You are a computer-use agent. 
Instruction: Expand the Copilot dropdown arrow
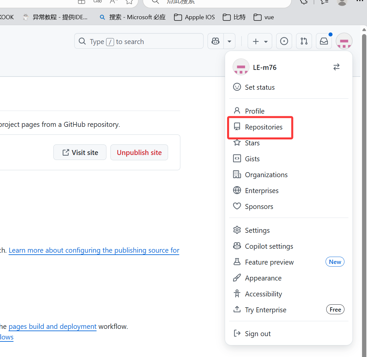pos(229,41)
